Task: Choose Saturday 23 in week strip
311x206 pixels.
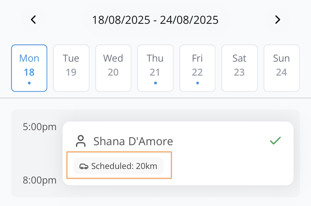Action: pos(240,68)
